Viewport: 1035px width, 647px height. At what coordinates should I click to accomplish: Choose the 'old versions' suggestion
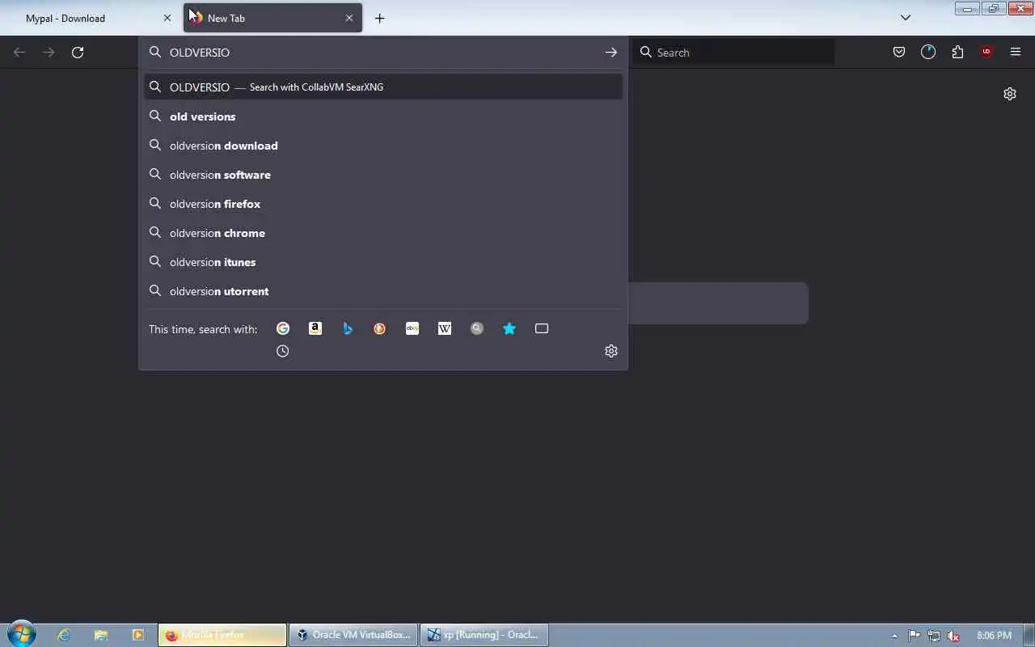tap(383, 116)
